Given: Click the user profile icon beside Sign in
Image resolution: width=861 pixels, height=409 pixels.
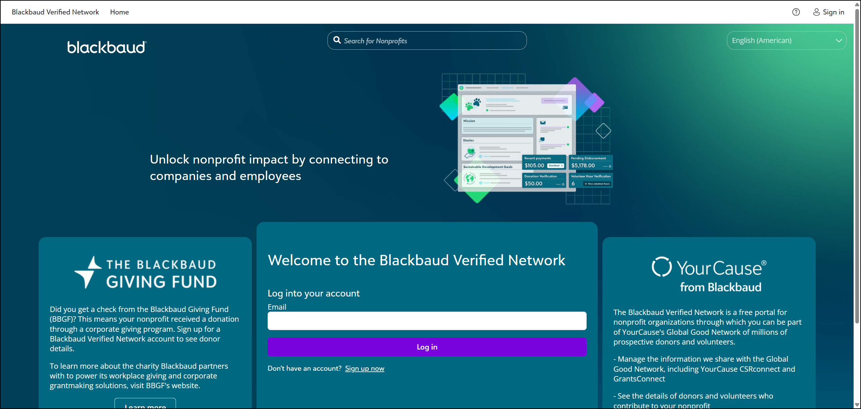Looking at the screenshot, I should click(816, 12).
